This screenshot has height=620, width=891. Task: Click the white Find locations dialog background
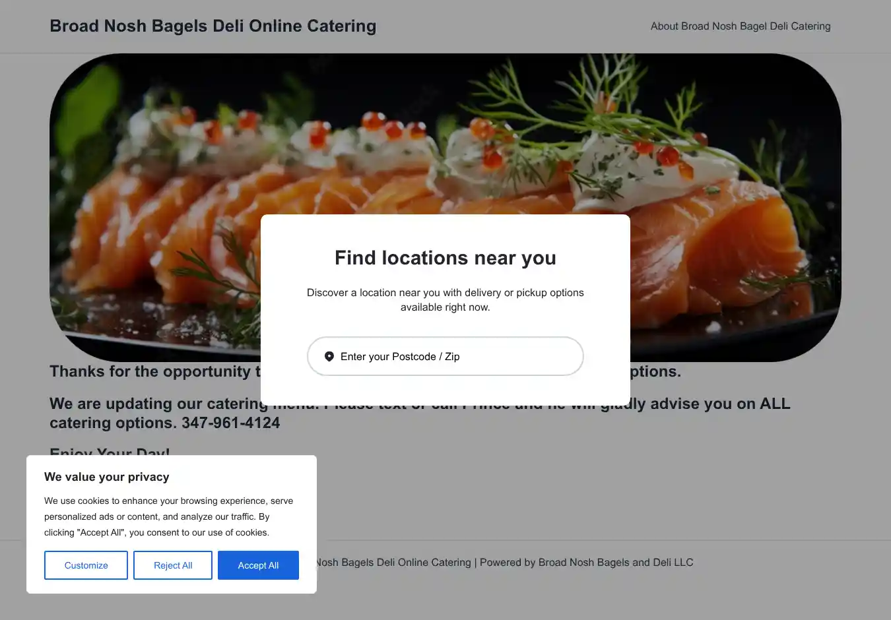tap(445, 310)
